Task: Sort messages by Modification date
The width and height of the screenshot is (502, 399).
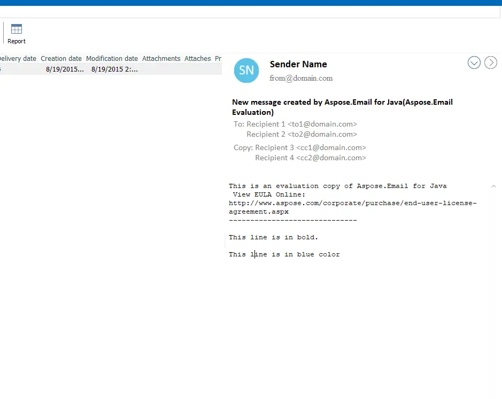Action: [112, 58]
